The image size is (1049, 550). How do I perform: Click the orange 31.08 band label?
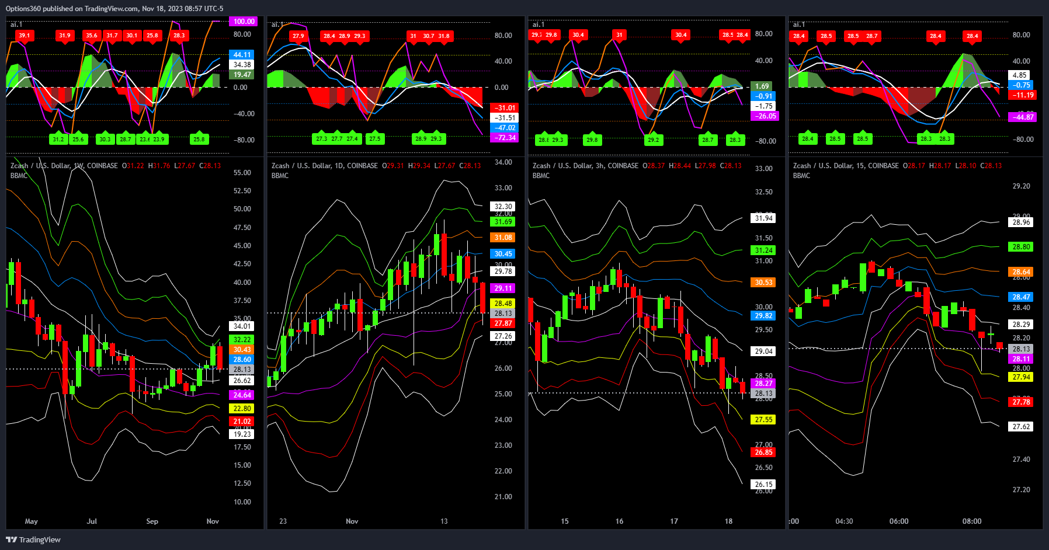coord(503,238)
